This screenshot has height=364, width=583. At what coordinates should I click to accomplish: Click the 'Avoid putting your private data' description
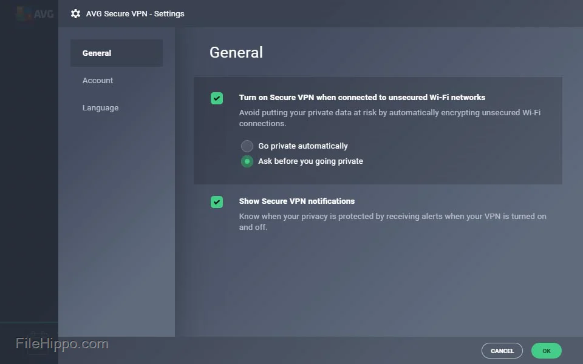coord(390,118)
